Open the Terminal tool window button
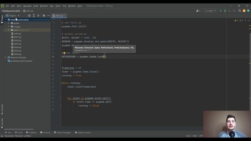This screenshot has width=251, height=141. (x=45, y=132)
